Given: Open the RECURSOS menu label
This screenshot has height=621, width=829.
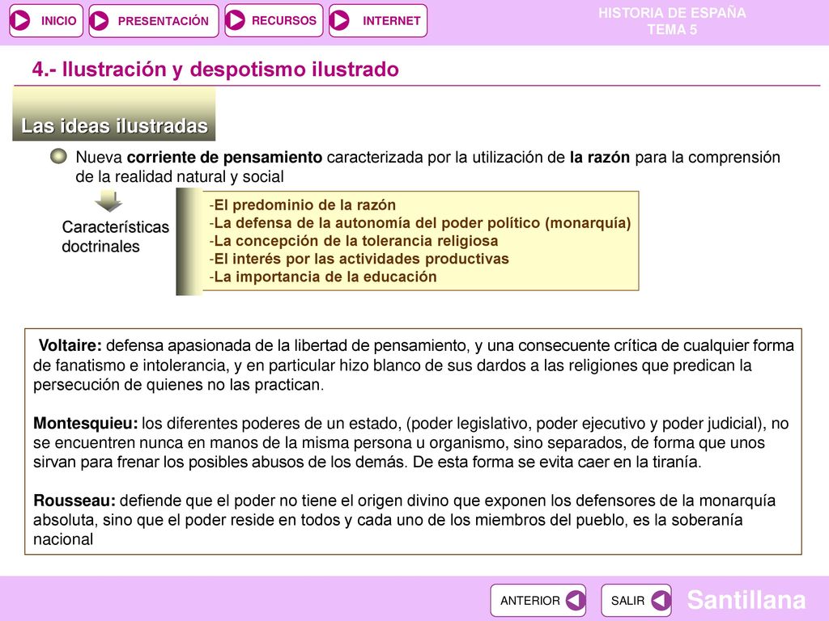Looking at the screenshot, I should coord(284,20).
